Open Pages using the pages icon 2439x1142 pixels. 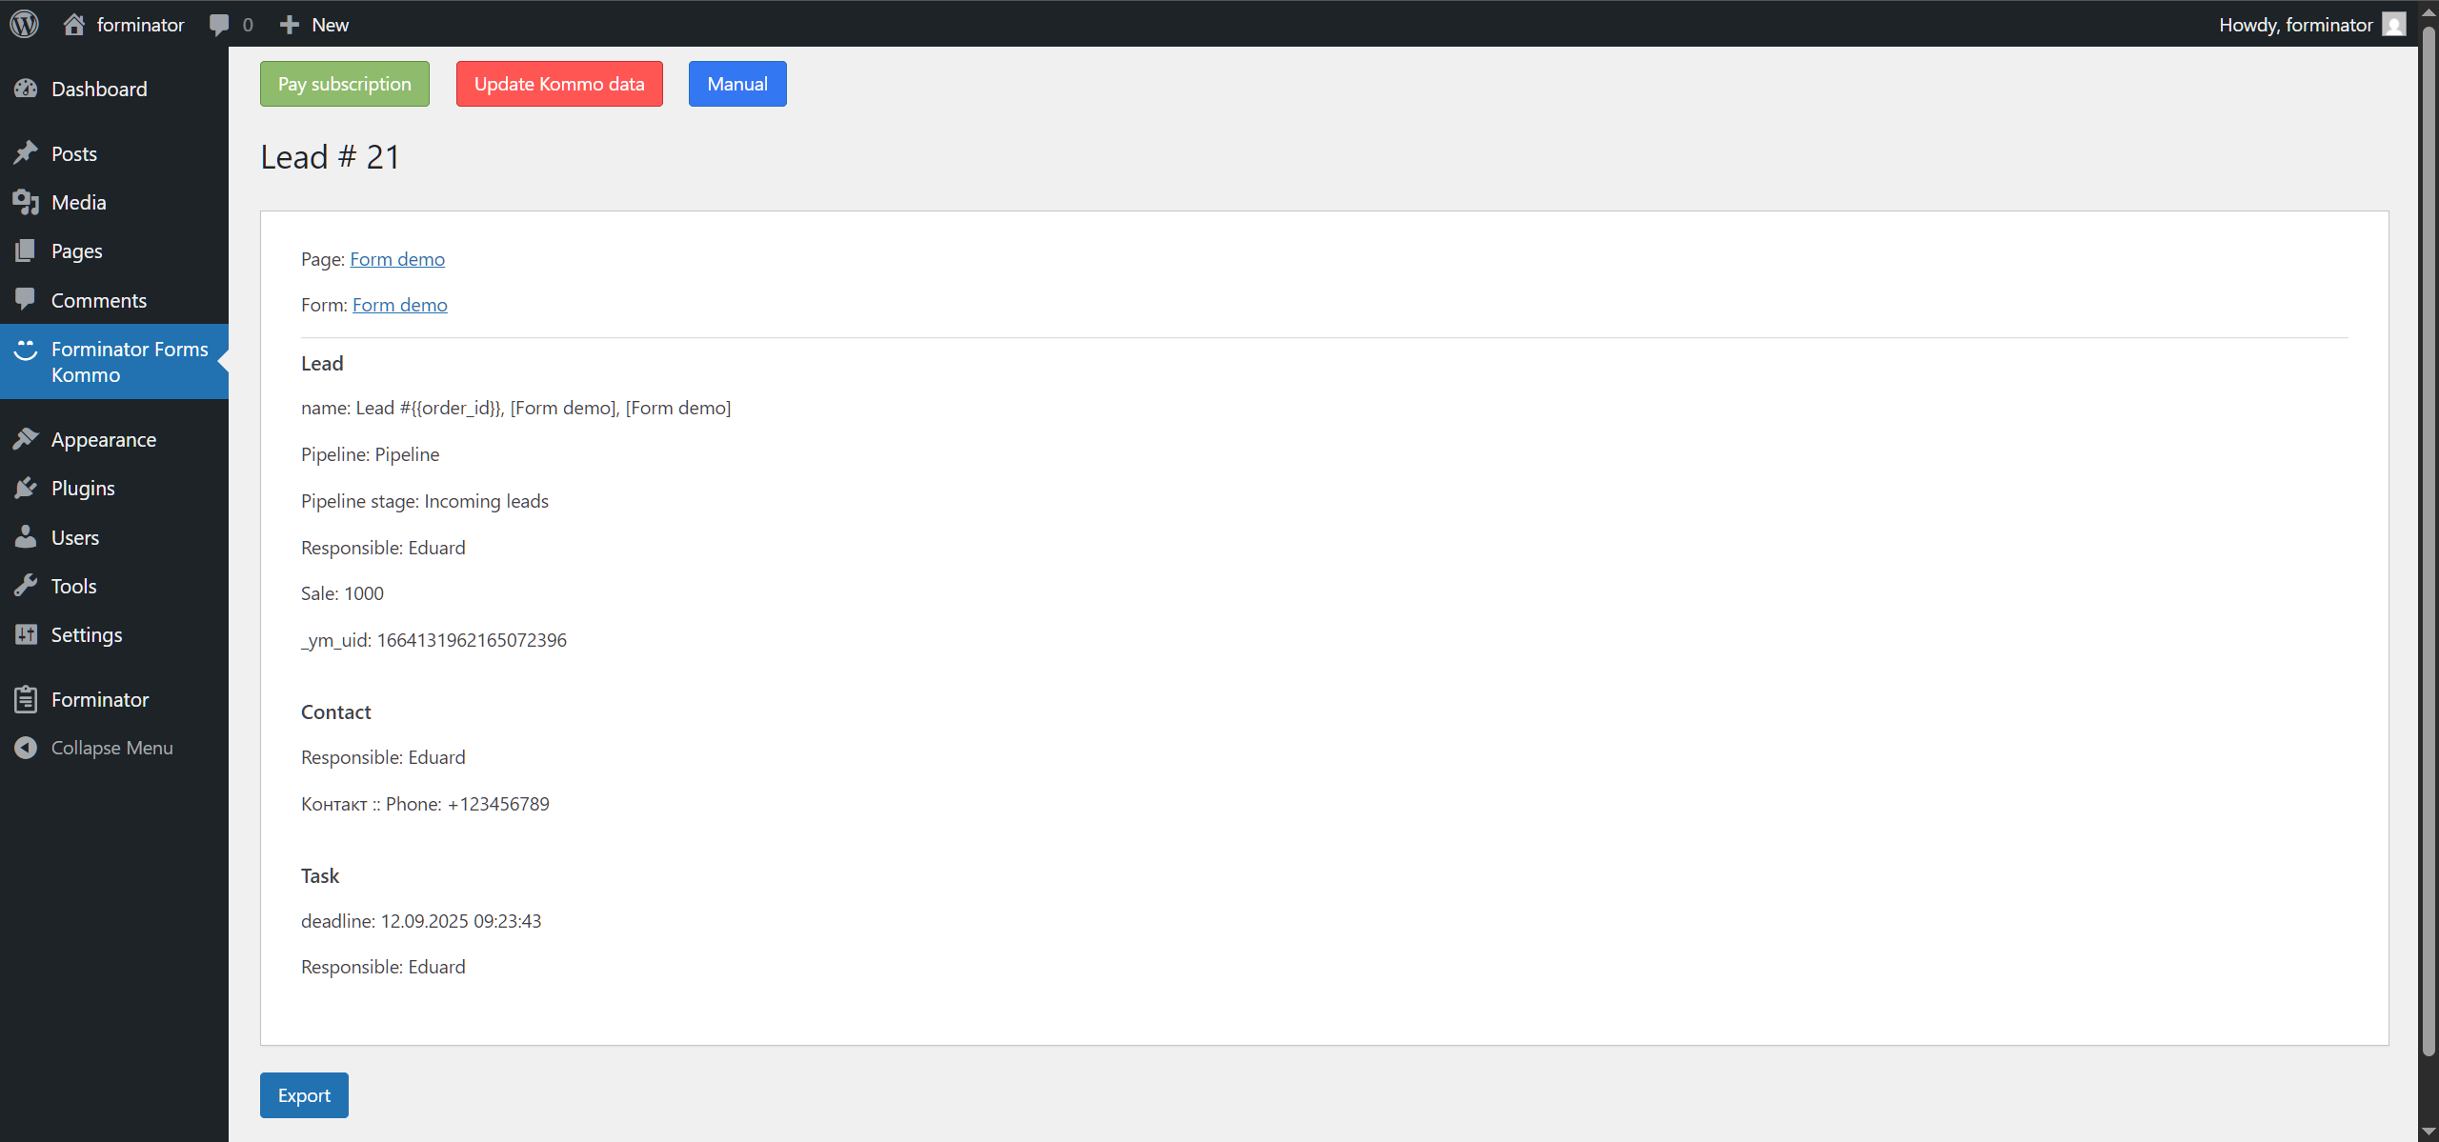[27, 250]
